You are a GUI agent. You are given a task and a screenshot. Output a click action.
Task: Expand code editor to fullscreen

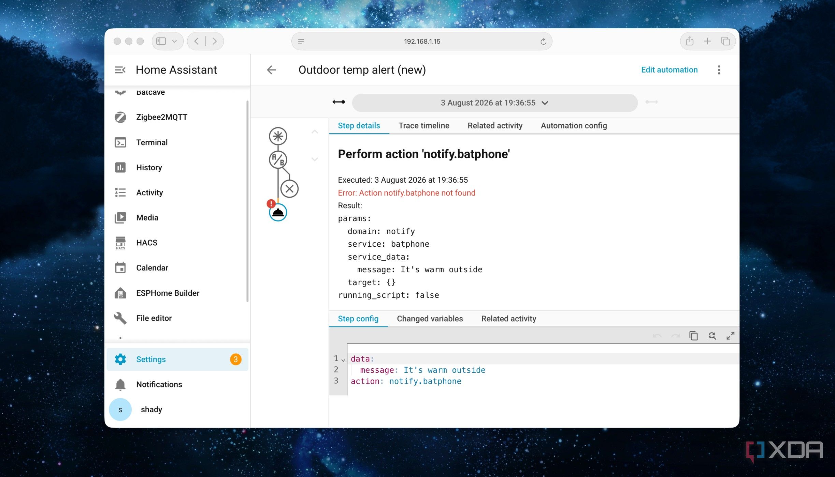tap(730, 336)
